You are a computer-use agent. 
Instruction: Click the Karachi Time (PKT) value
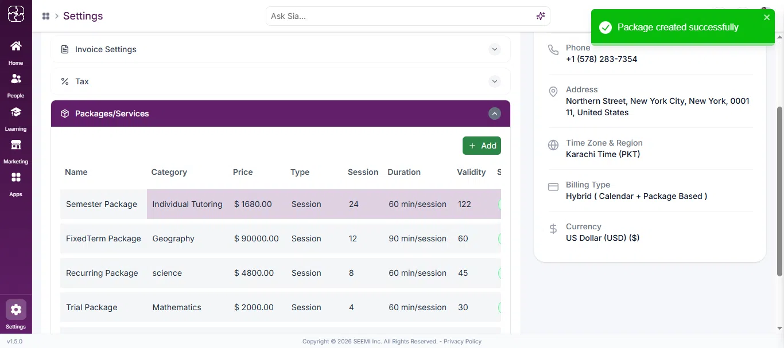(x=603, y=154)
